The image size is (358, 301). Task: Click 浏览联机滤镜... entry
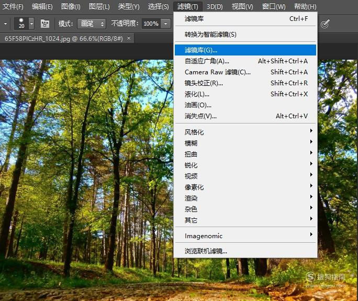245,251
